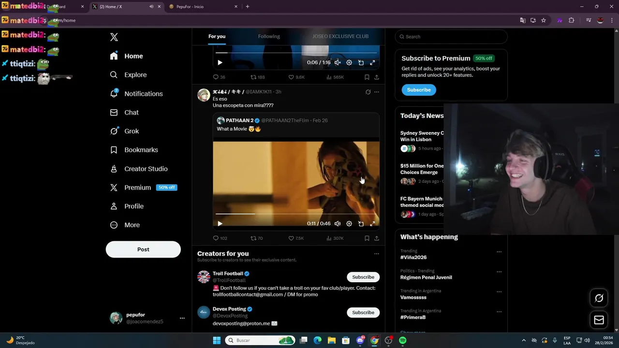Viewport: 619px width, 348px height.
Task: View analytics showing 307K views
Action: (x=335, y=238)
